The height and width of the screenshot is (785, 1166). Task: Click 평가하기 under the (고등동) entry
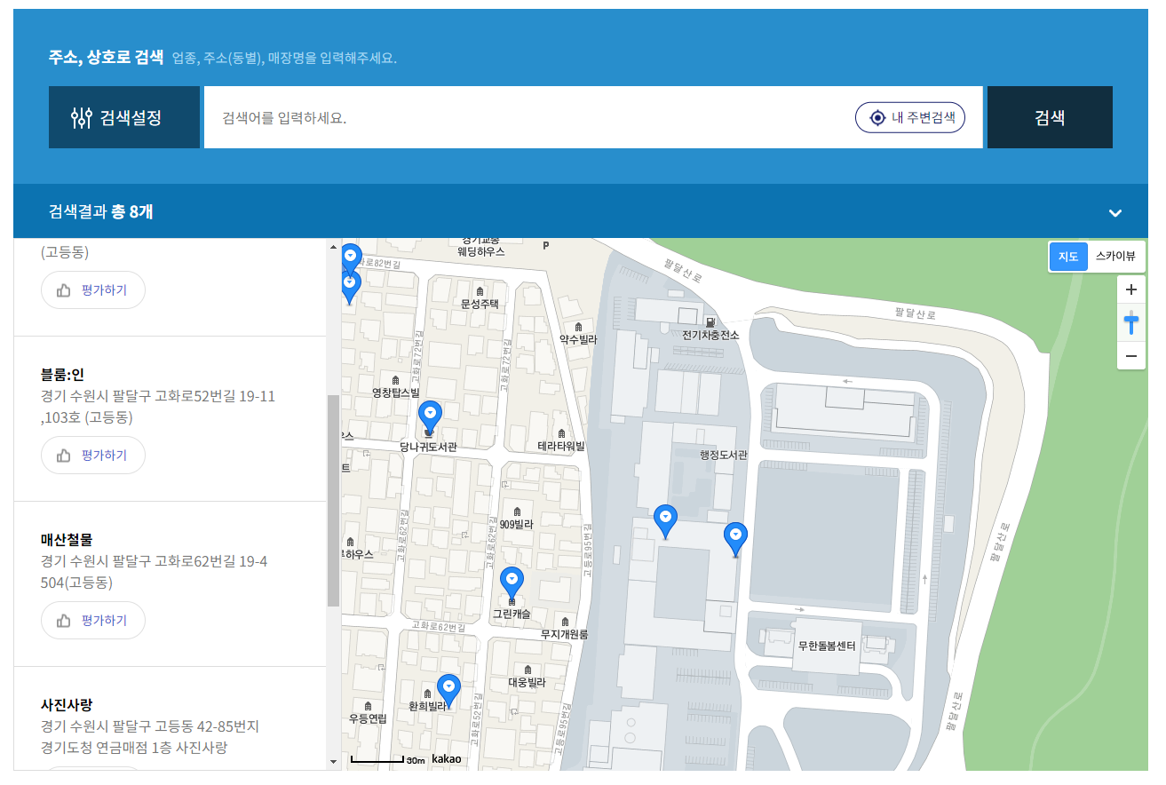[x=93, y=290]
